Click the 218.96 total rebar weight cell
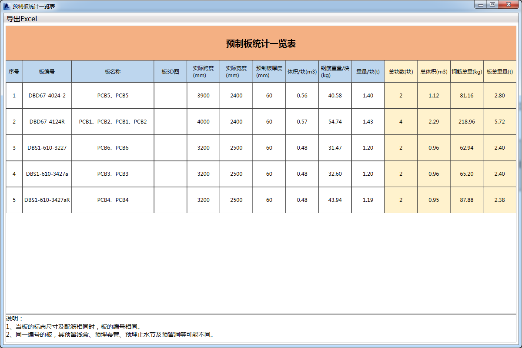 click(x=467, y=122)
